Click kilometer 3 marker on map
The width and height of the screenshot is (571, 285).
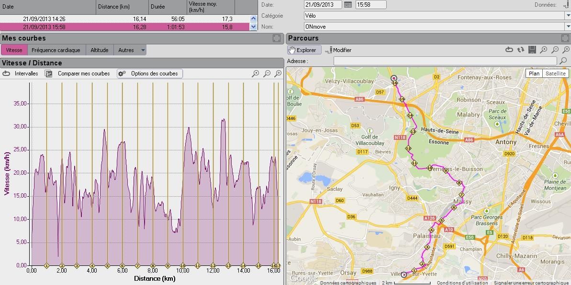[427, 247]
